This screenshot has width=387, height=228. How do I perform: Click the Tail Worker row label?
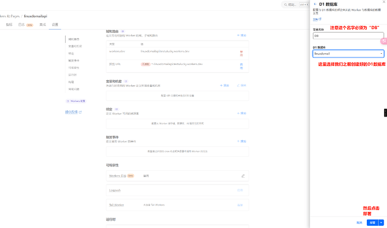[x=117, y=205]
